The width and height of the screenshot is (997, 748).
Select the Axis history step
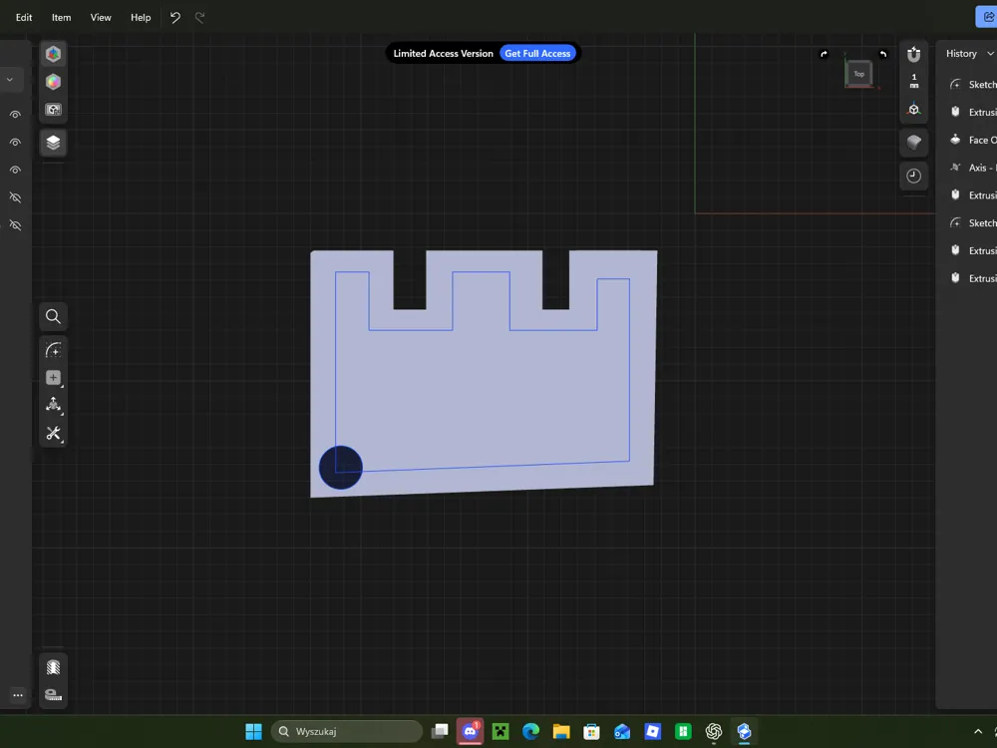pyautogui.click(x=972, y=168)
